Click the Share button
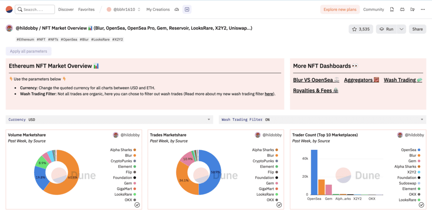 click(417, 29)
